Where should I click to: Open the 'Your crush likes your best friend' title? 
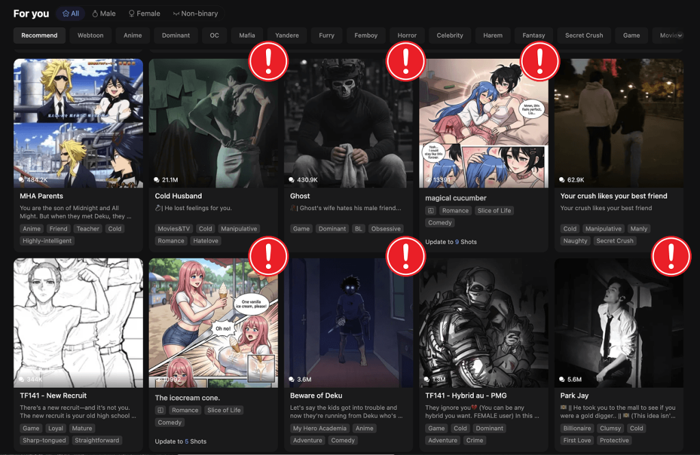click(x=613, y=196)
